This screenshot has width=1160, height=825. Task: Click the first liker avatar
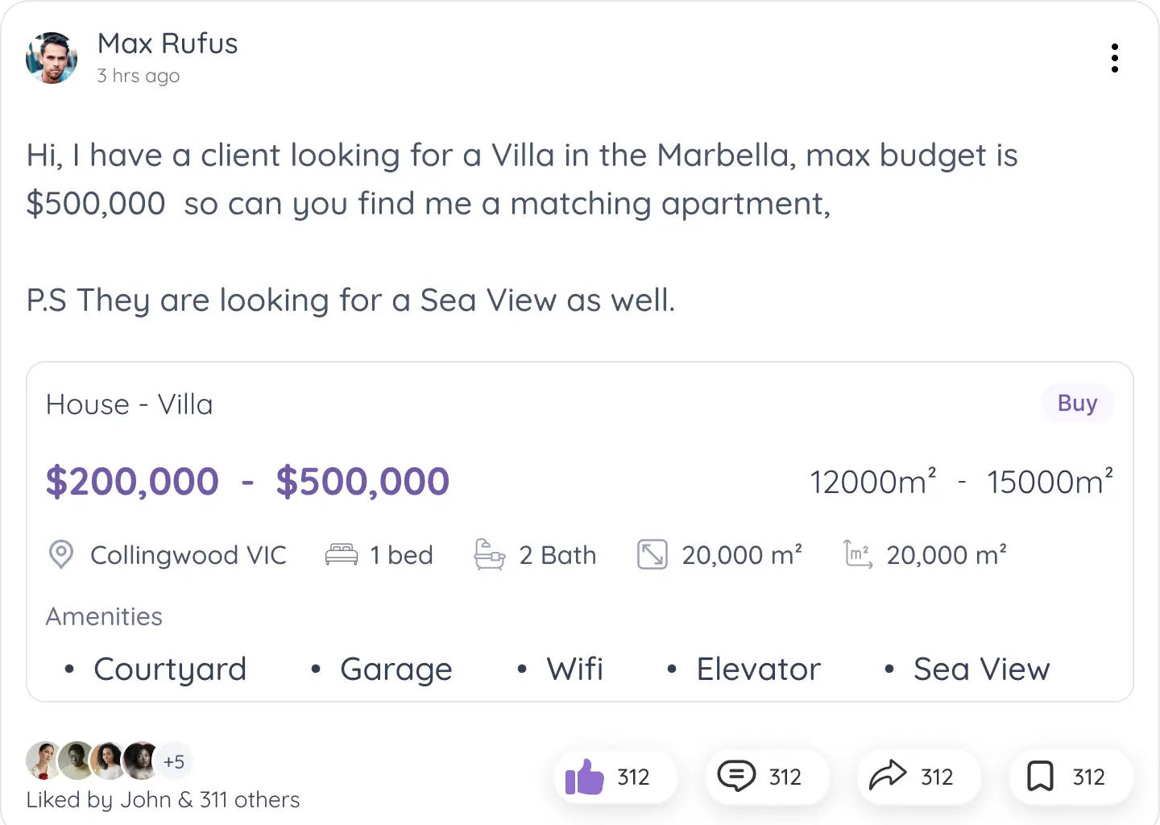coord(43,761)
